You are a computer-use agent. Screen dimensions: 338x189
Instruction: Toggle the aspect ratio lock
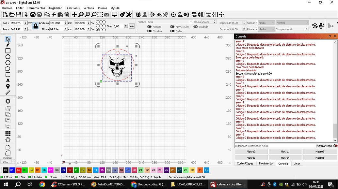[x=36, y=26]
